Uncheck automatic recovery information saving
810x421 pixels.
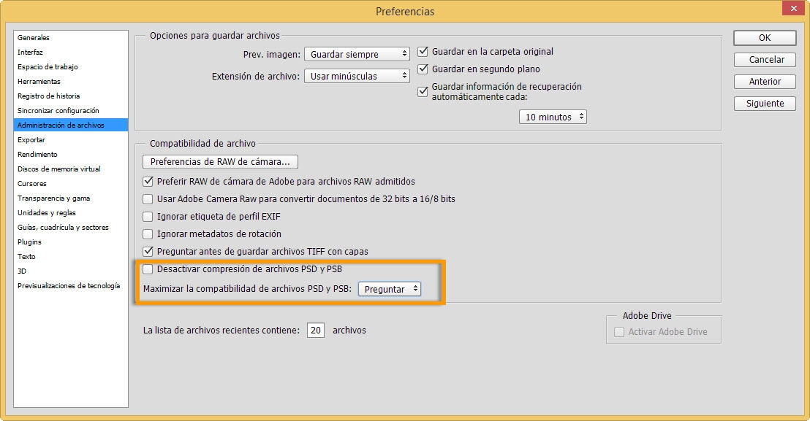[x=423, y=91]
